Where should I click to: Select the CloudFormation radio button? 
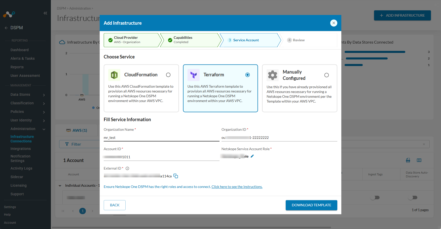[x=168, y=75]
